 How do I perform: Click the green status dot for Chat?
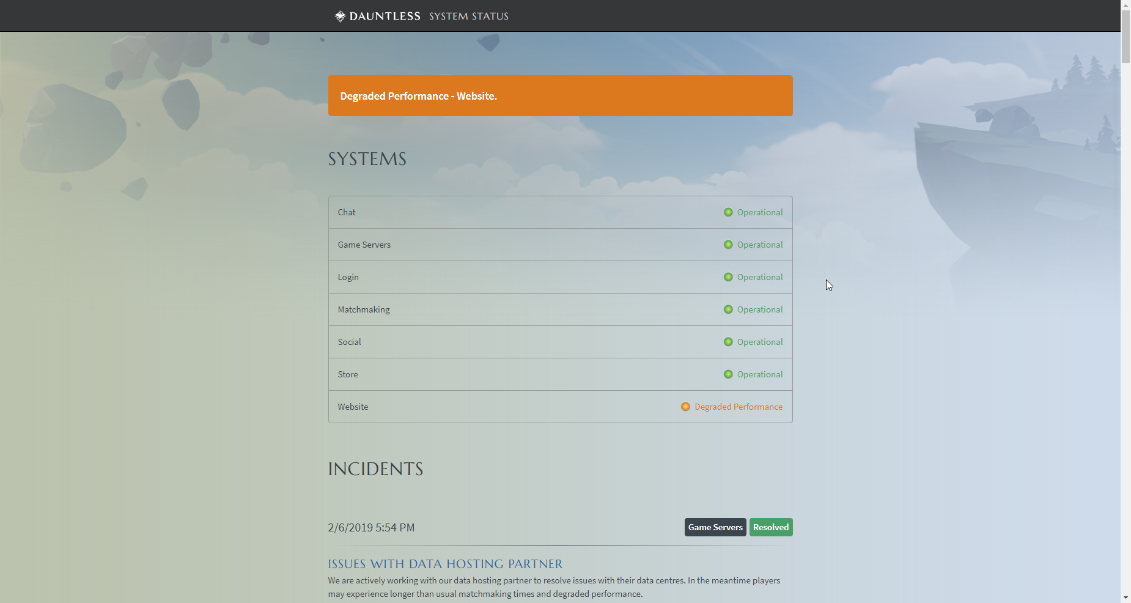pyautogui.click(x=728, y=212)
